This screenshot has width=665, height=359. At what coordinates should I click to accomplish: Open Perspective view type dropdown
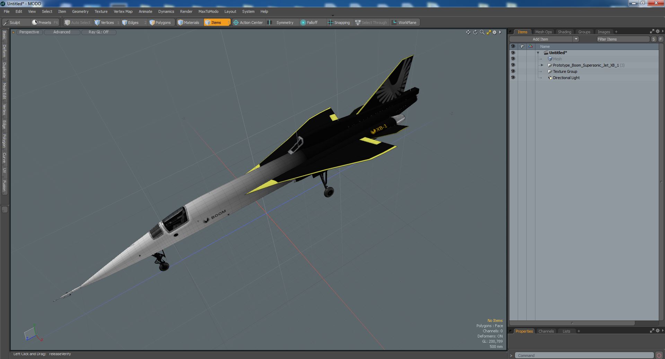click(29, 32)
